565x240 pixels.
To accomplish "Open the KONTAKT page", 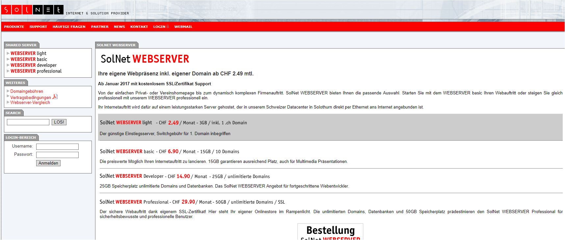I will pos(139,27).
